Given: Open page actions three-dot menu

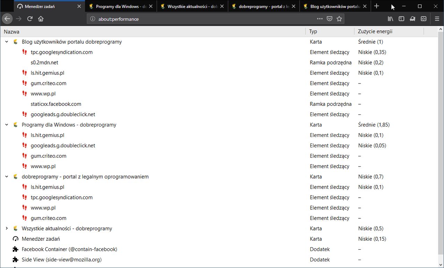Looking at the screenshot, I should pos(320,19).
